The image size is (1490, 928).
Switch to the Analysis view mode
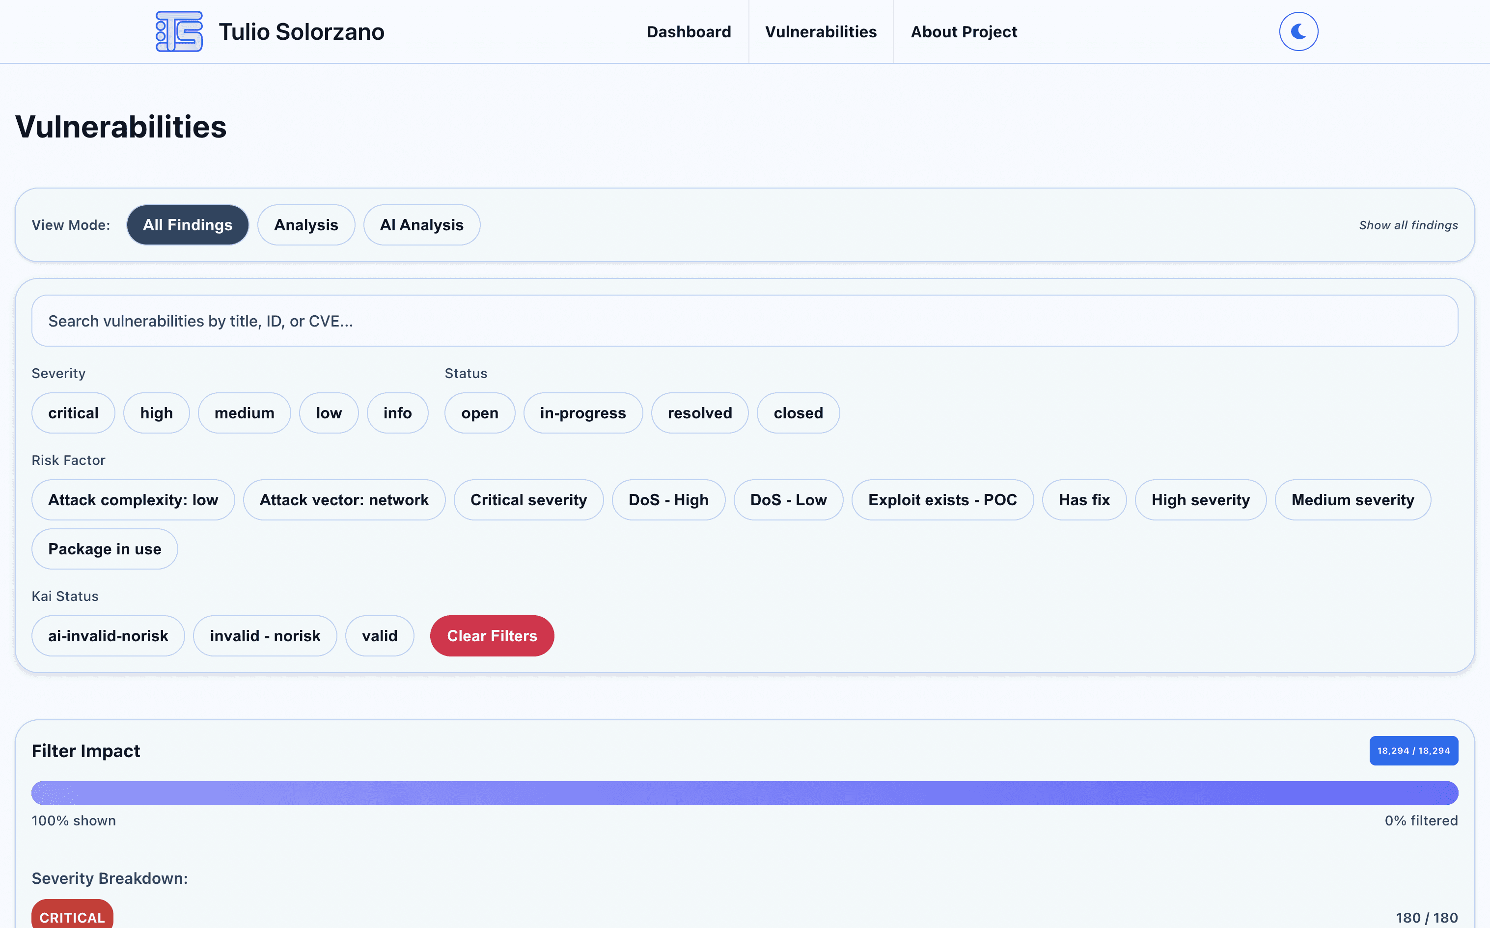pyautogui.click(x=306, y=225)
